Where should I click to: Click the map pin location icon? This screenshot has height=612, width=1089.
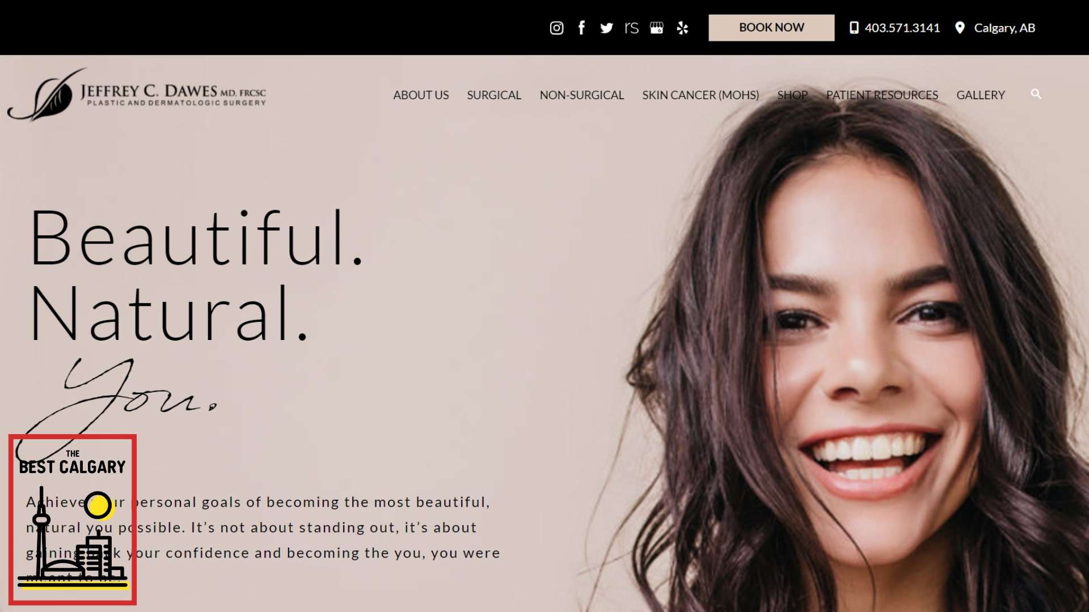tap(960, 28)
